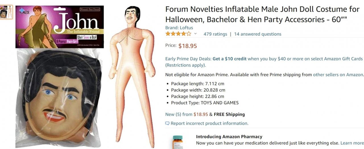Click the product title text

pyautogui.click(x=262, y=14)
